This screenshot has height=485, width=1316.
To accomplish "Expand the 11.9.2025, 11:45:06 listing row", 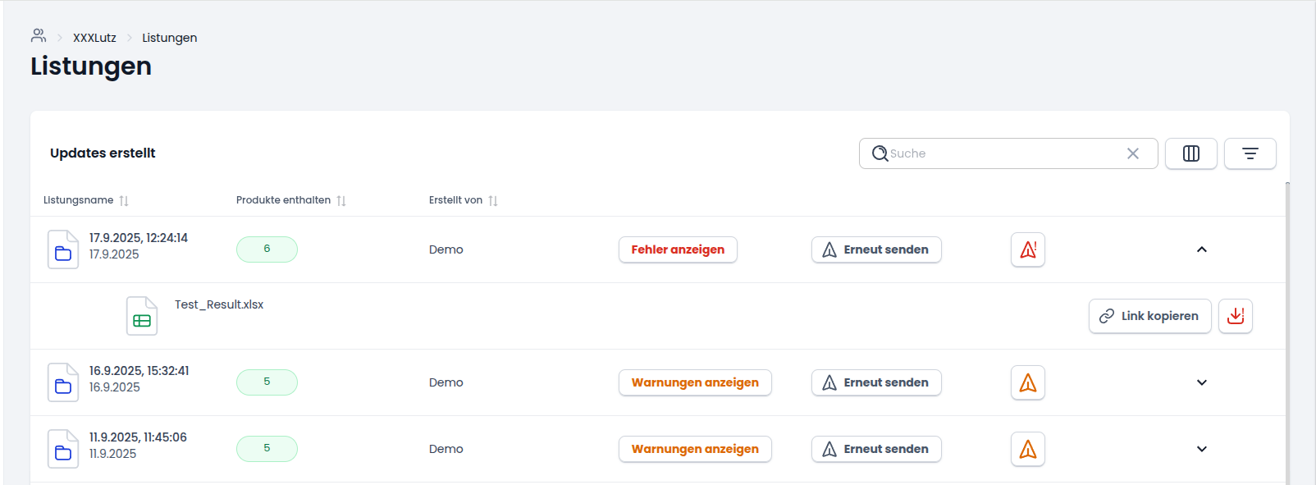I will tap(1201, 449).
